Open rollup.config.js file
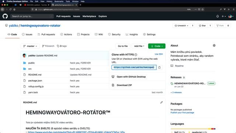The image size is (236, 133). tap(36, 86)
